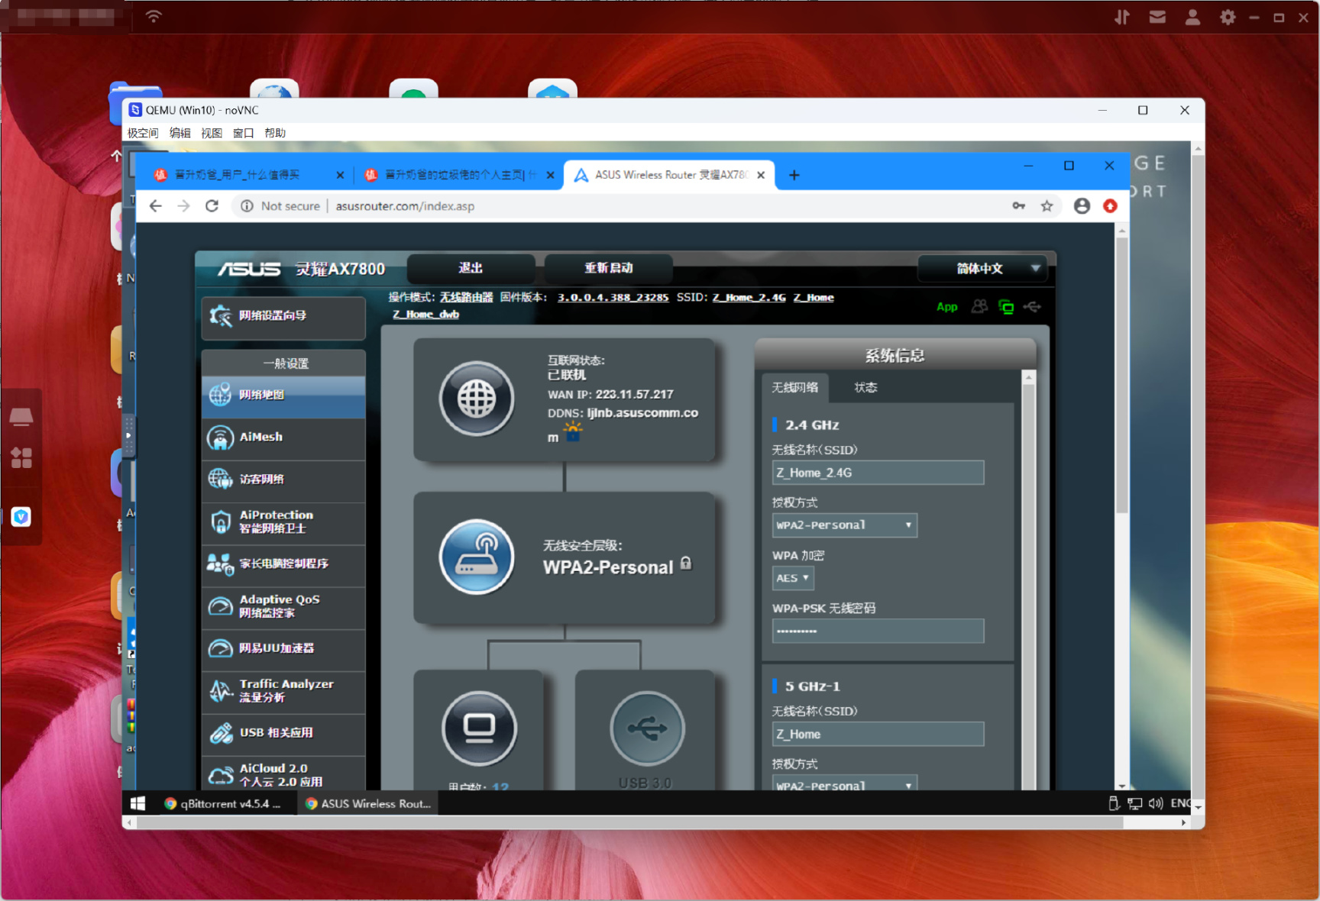Screen dimensions: 1320x901
Task: Open the 极空间 menu in the noVNC window
Action: pos(143,133)
